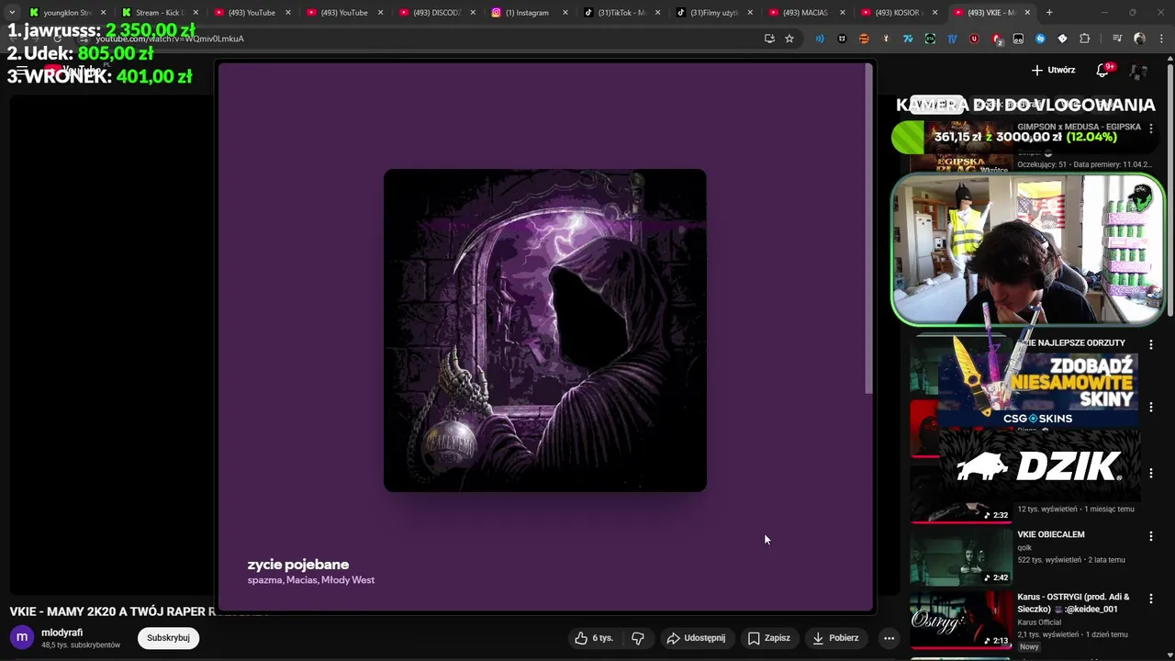This screenshot has width=1175, height=661.
Task: Open the Shazam extension icon
Action: pos(1040,39)
